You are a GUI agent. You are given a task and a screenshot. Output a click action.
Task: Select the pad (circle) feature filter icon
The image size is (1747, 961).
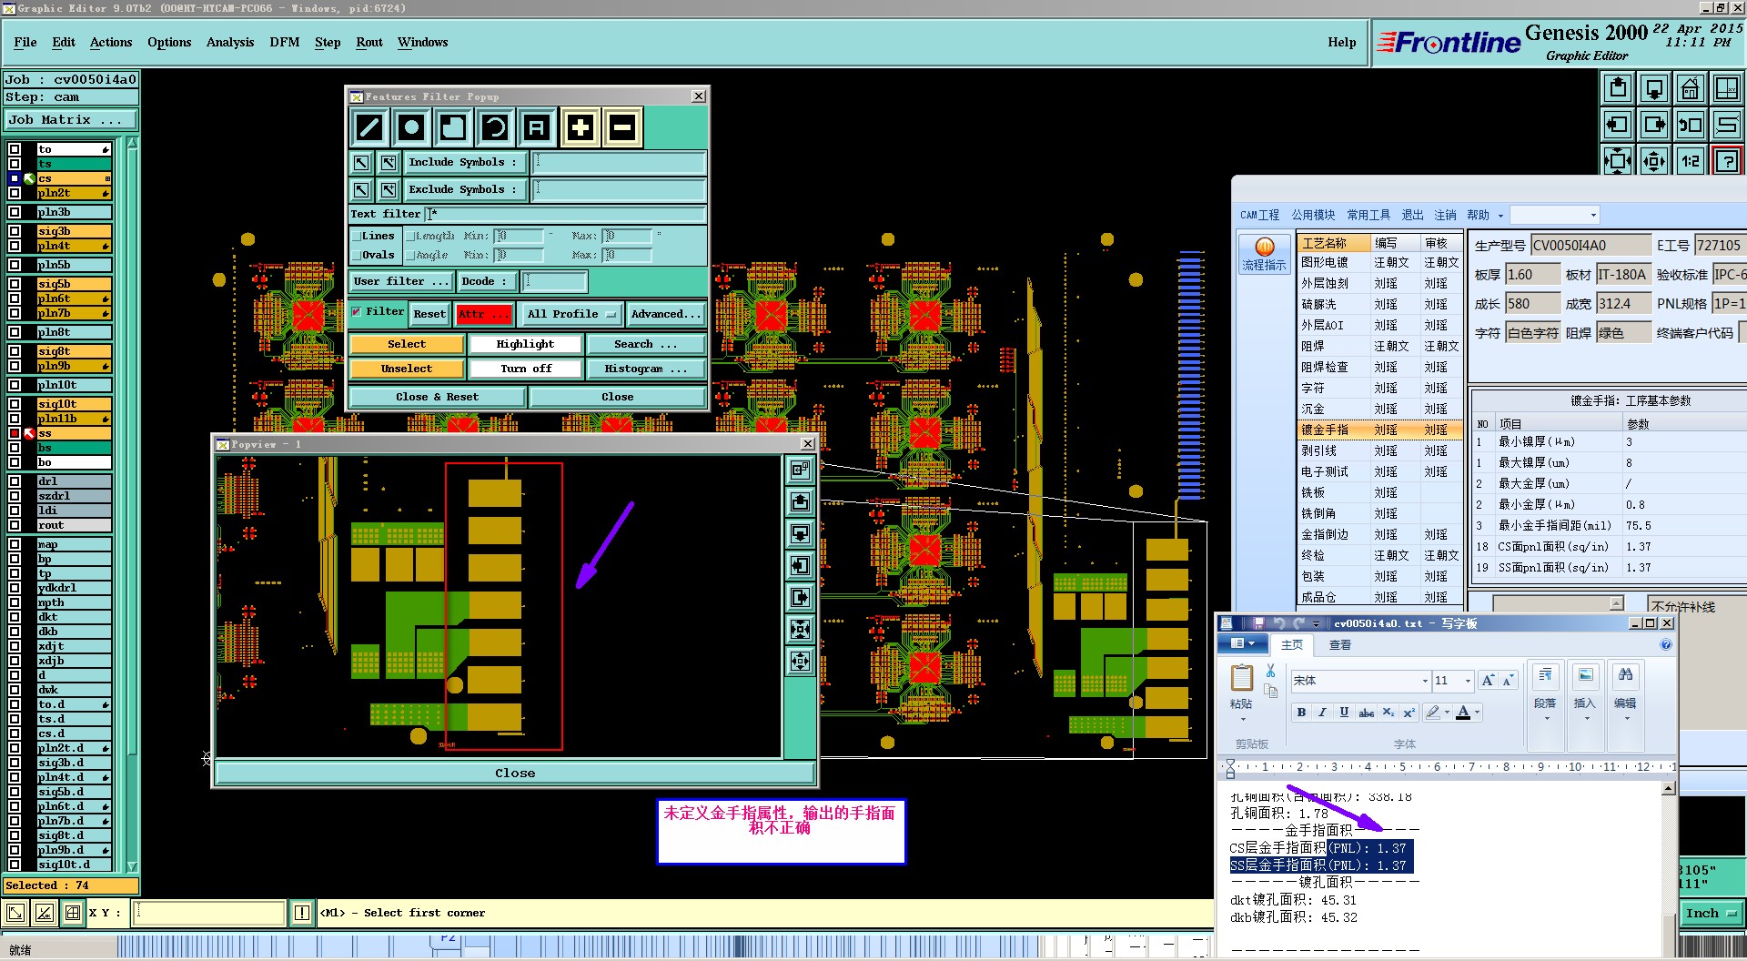click(x=411, y=127)
